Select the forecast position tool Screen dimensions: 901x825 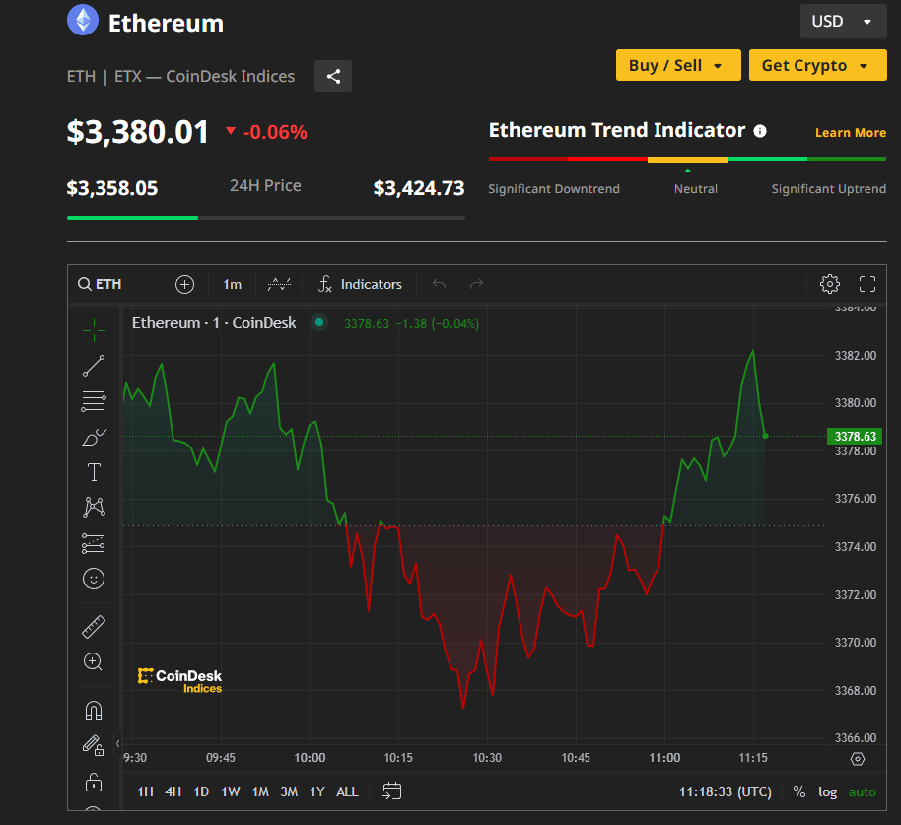[94, 543]
